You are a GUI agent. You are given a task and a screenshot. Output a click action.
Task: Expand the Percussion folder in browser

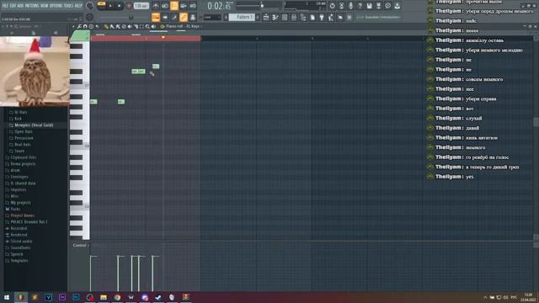(24, 138)
